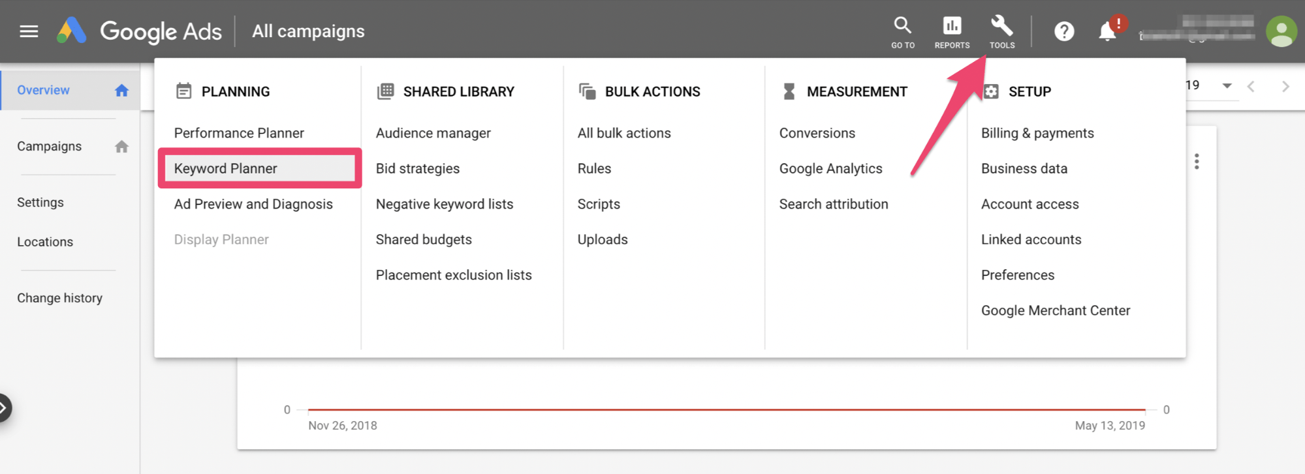The image size is (1305, 474).
Task: Select Overview in the sidebar
Action: coord(71,90)
